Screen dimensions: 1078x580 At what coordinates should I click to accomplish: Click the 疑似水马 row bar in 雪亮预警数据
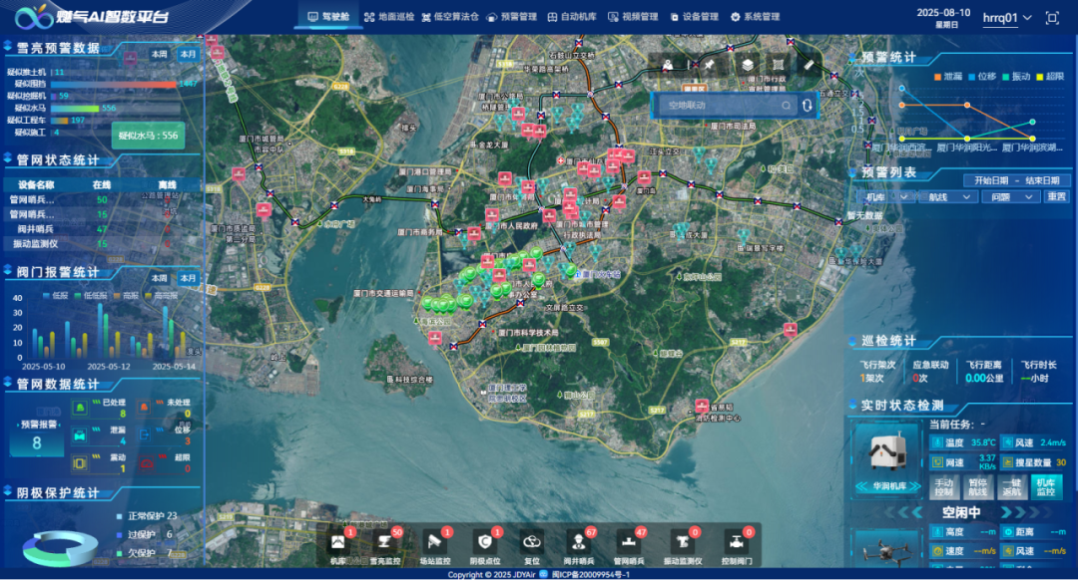(76, 108)
